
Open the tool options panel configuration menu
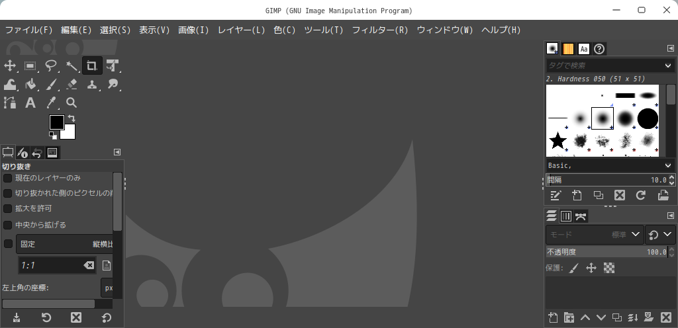[117, 152]
